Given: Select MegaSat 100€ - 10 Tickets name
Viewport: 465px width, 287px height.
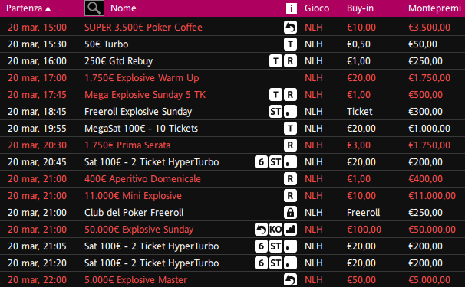Looking at the screenshot, I should coord(141,129).
